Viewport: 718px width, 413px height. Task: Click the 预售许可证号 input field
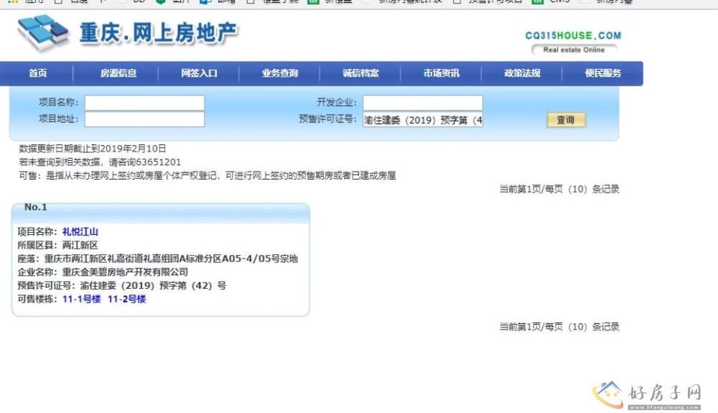click(x=423, y=120)
